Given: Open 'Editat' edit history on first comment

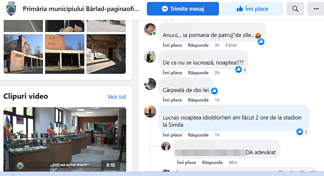Looking at the screenshot, I should [x=231, y=45].
